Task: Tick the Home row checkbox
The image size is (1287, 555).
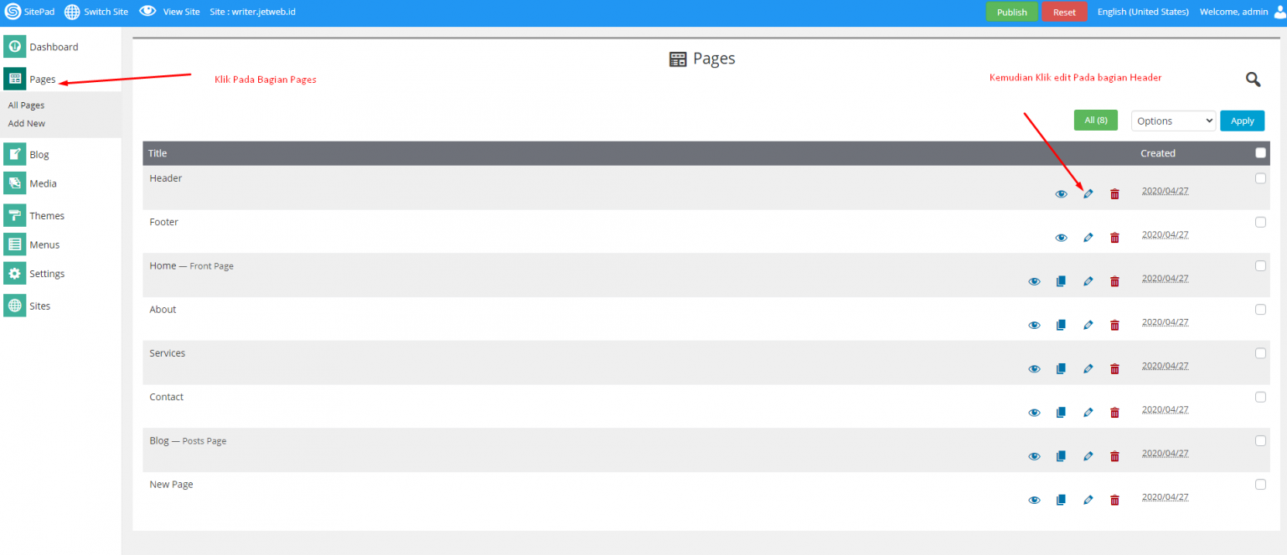Action: click(1260, 265)
